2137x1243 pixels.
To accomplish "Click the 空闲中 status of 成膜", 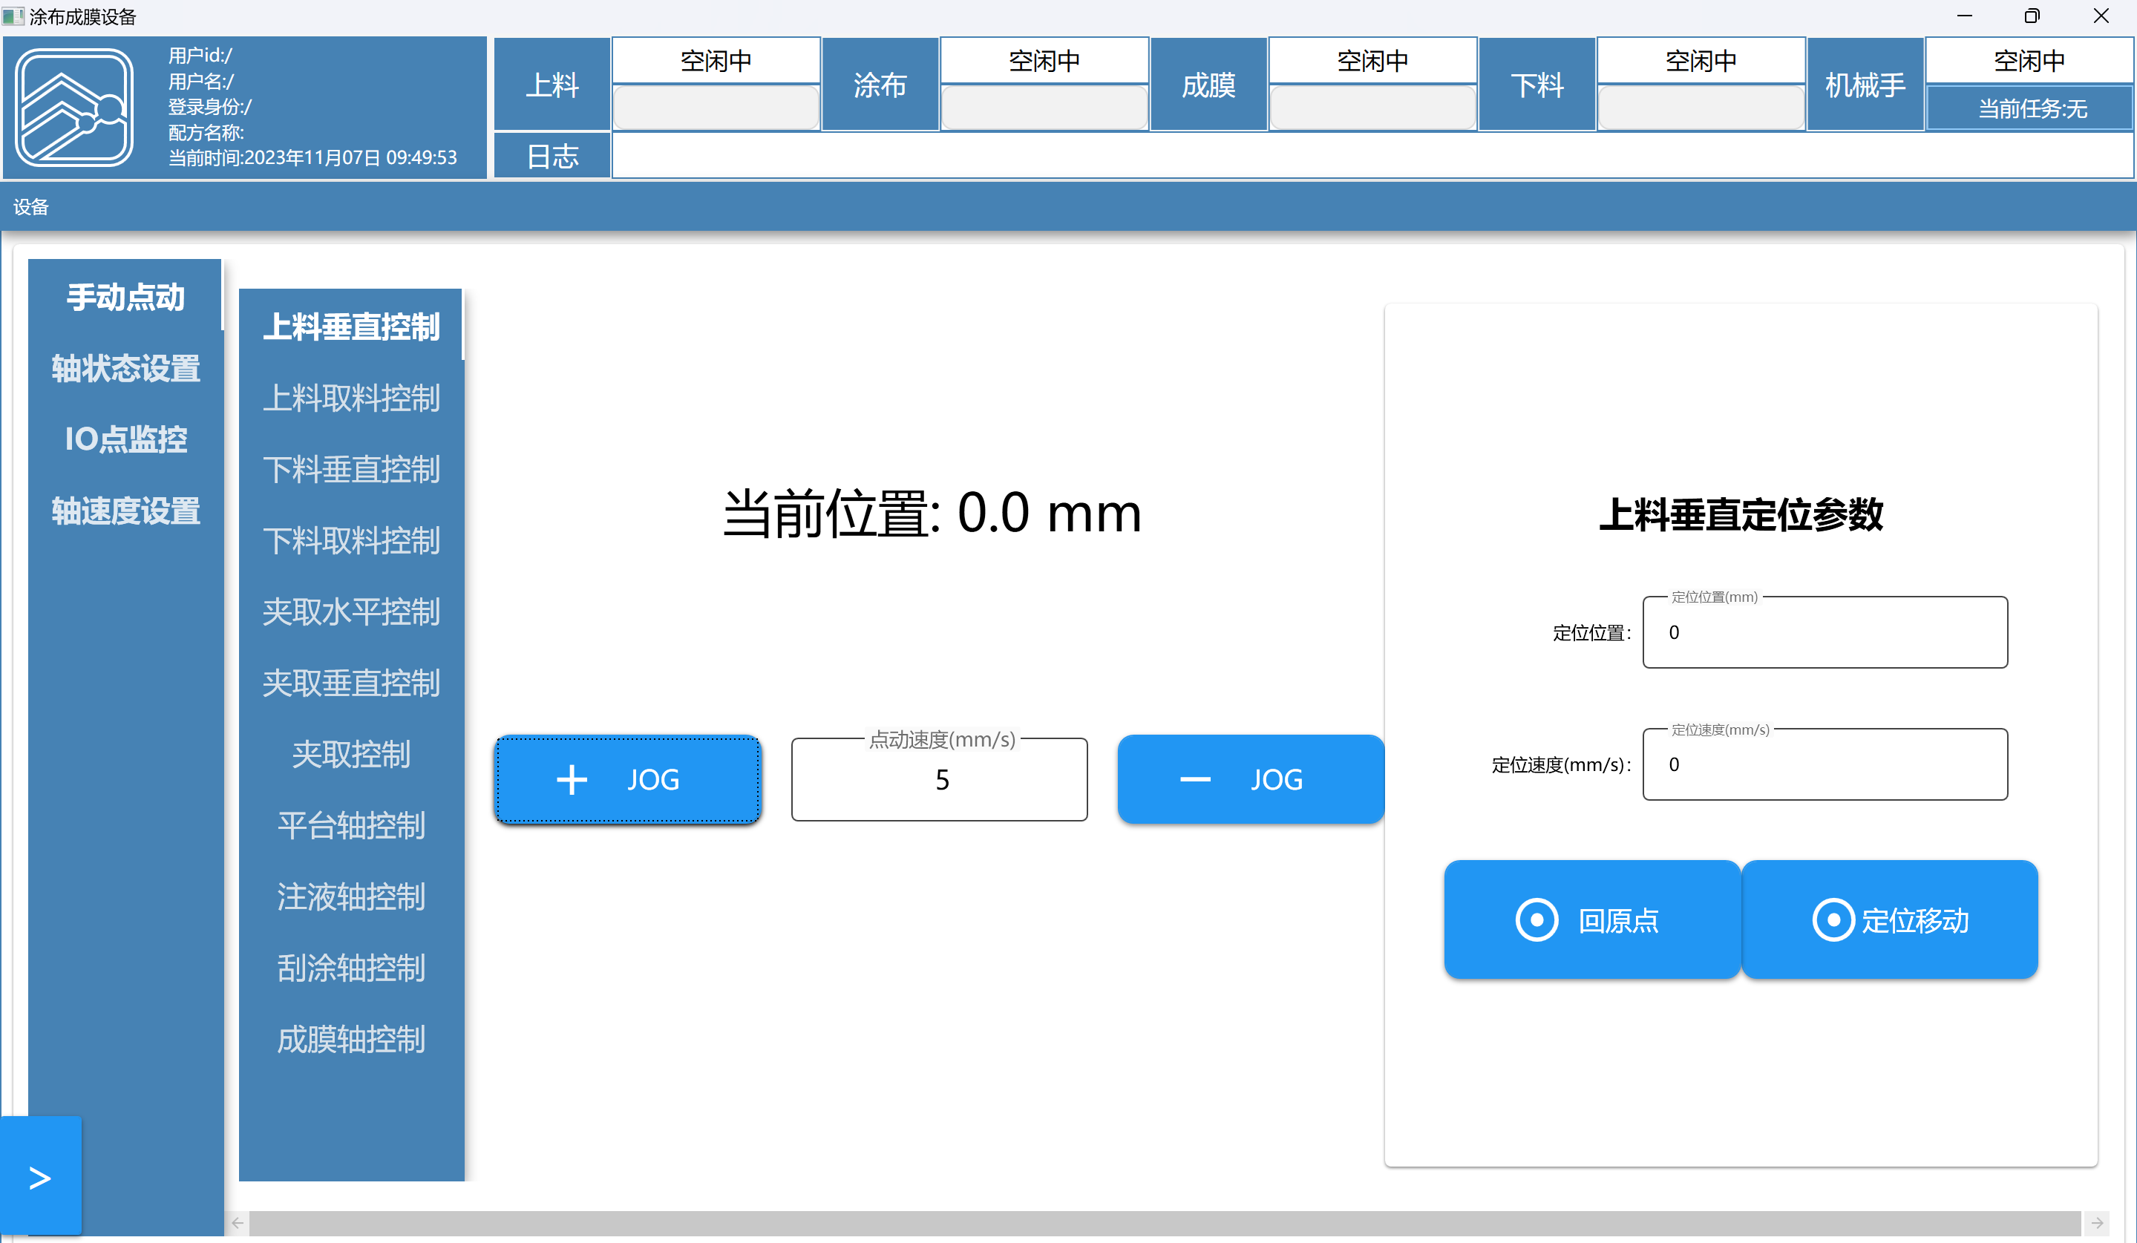I will [1372, 60].
